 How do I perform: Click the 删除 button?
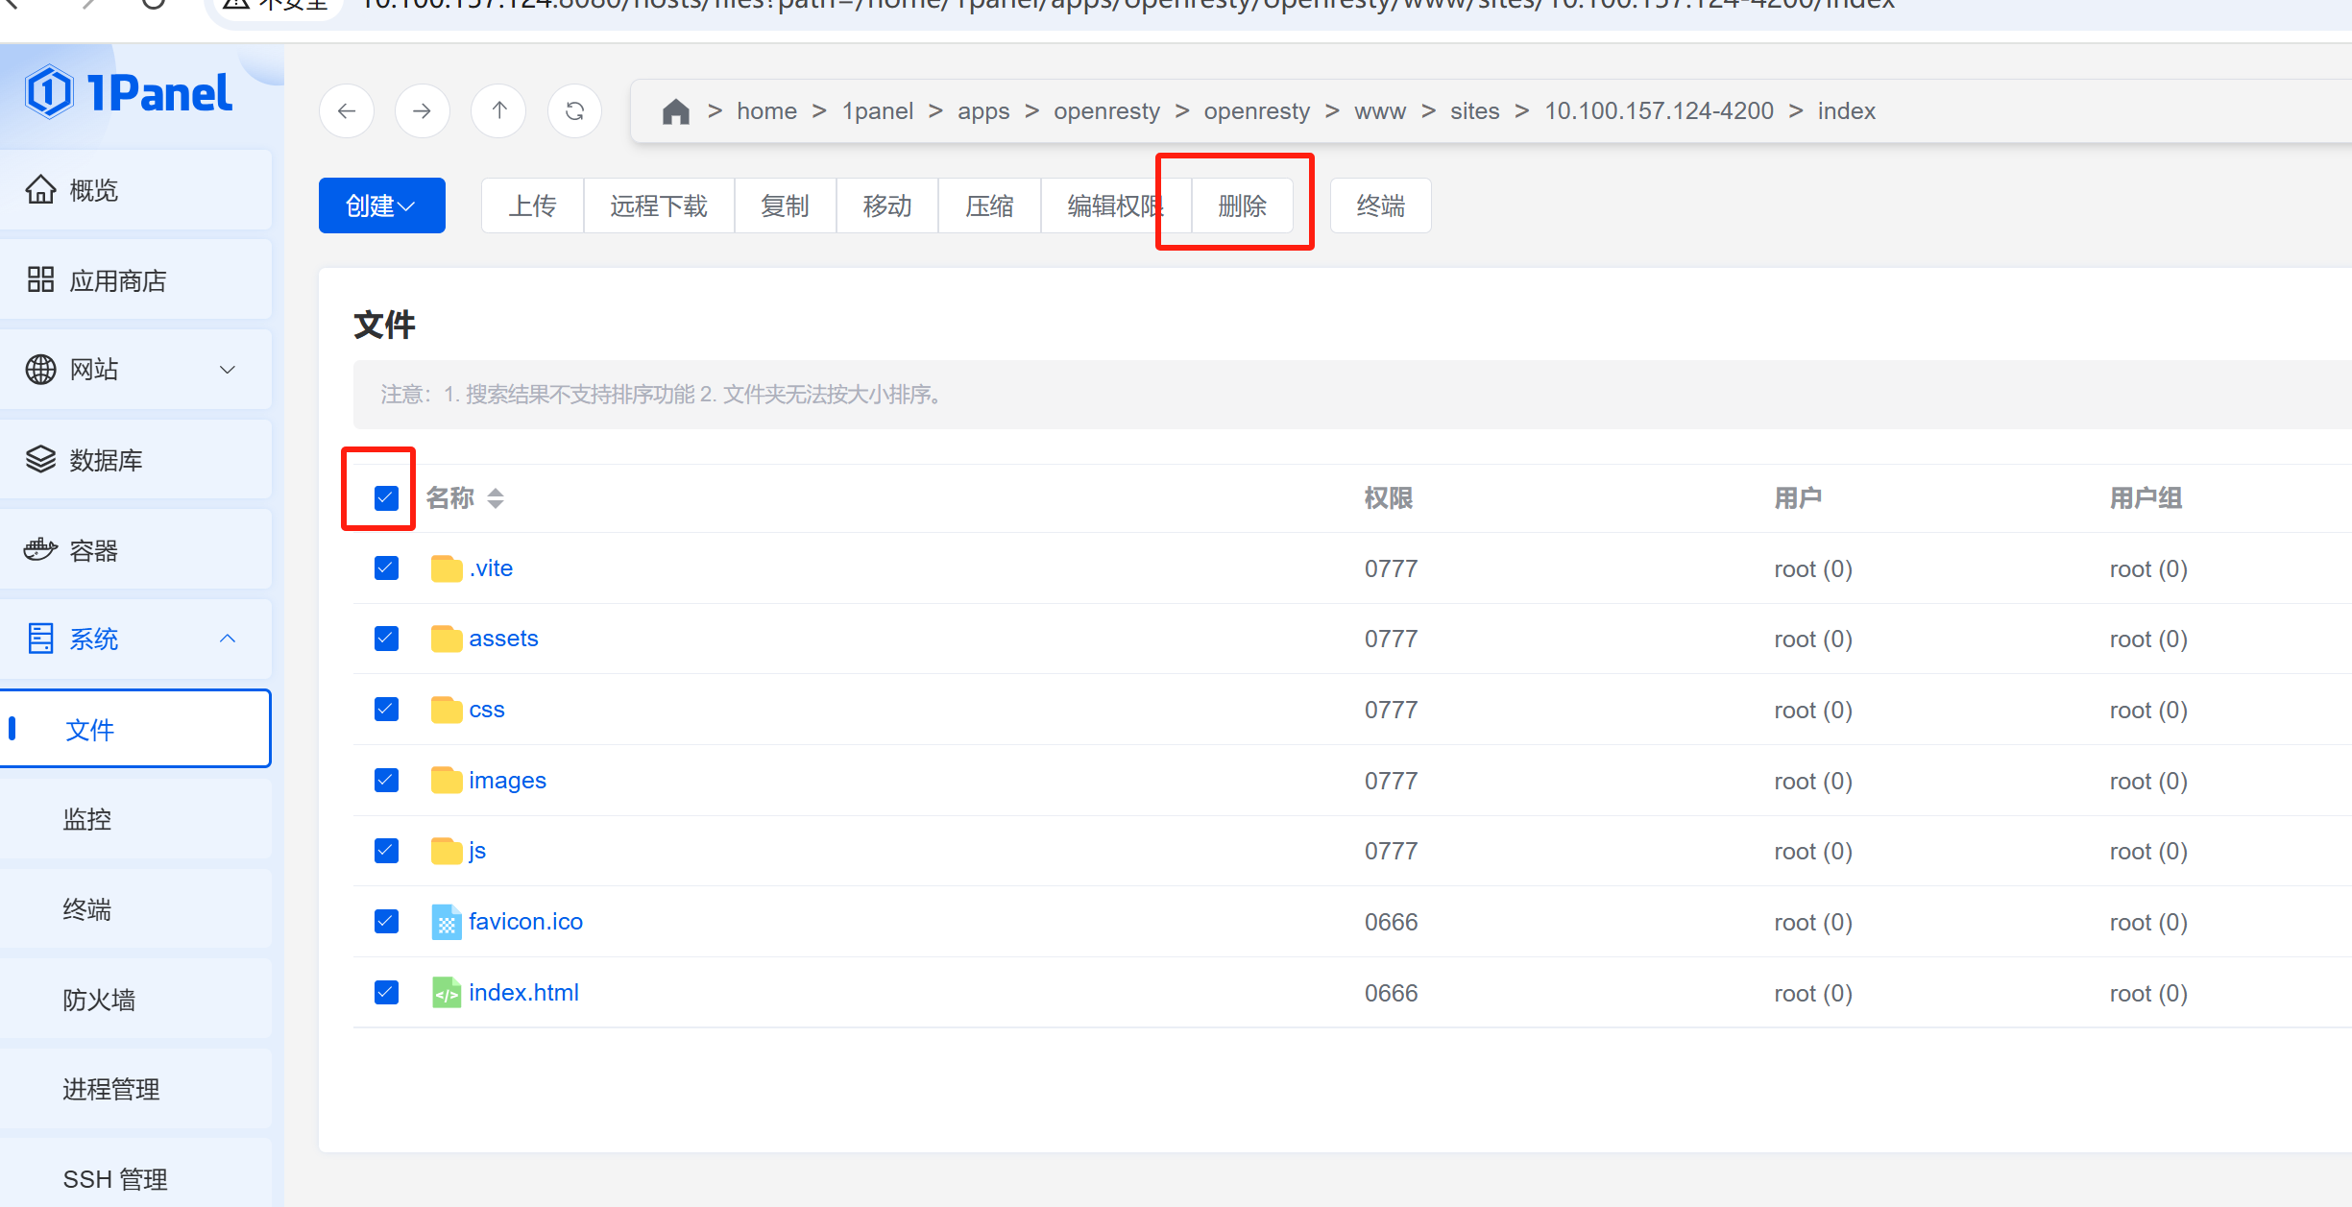1242,205
